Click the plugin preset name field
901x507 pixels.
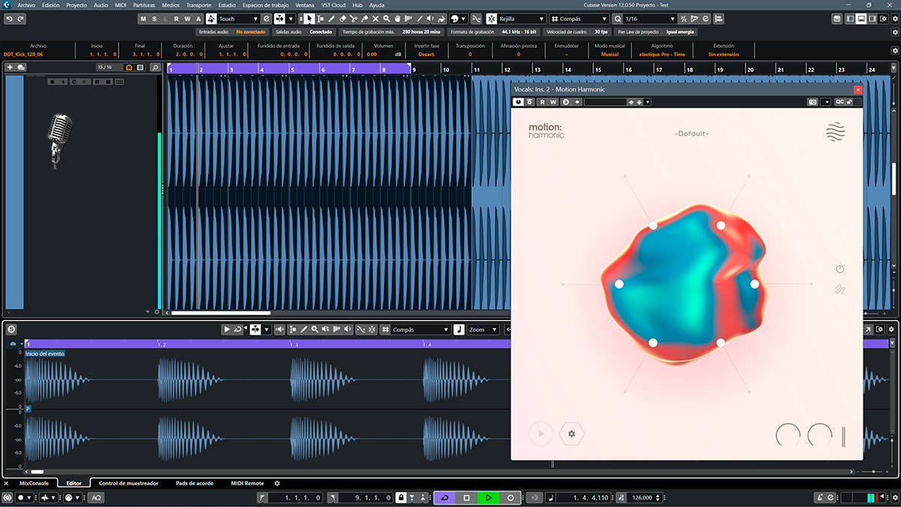point(605,101)
